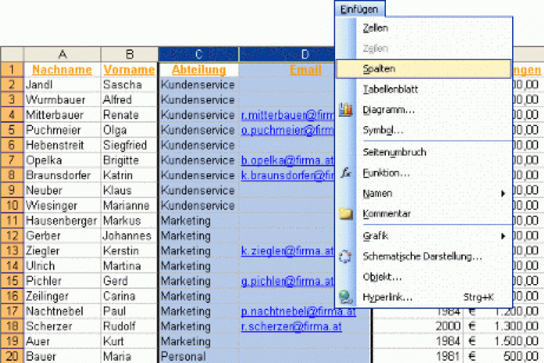Expand the Grafik submenu

(376, 236)
